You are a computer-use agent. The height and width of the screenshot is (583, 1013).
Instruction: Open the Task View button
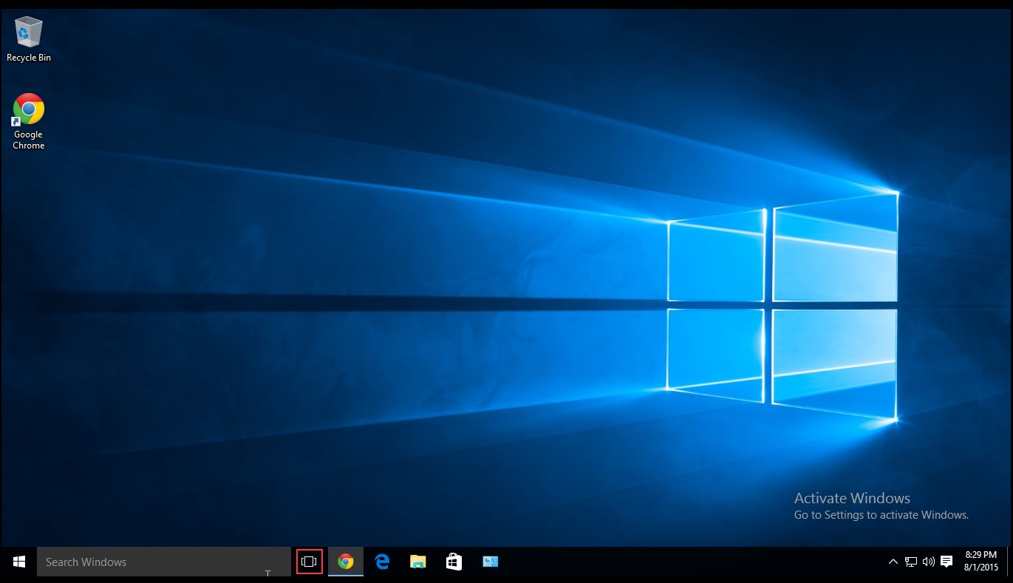[309, 562]
